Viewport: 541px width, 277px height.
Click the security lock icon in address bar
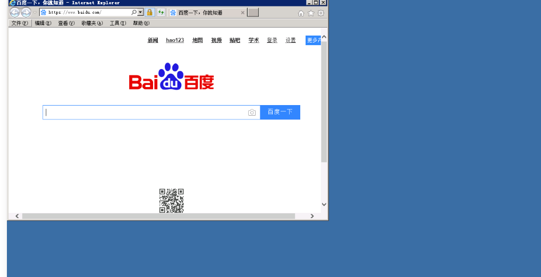click(x=150, y=13)
